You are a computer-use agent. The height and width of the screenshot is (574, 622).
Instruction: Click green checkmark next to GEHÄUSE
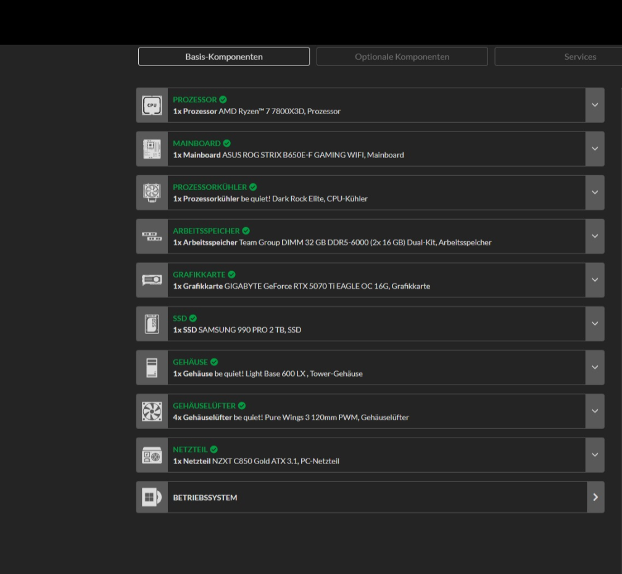[214, 362]
